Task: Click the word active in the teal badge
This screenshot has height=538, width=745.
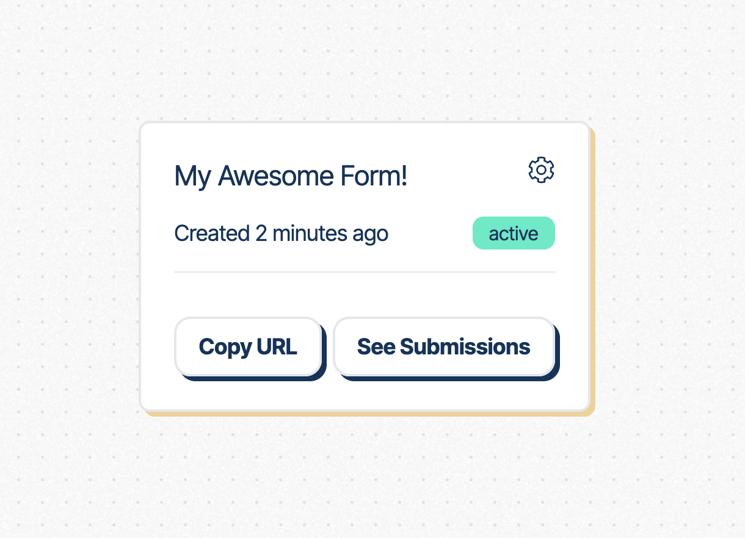Action: [514, 234]
